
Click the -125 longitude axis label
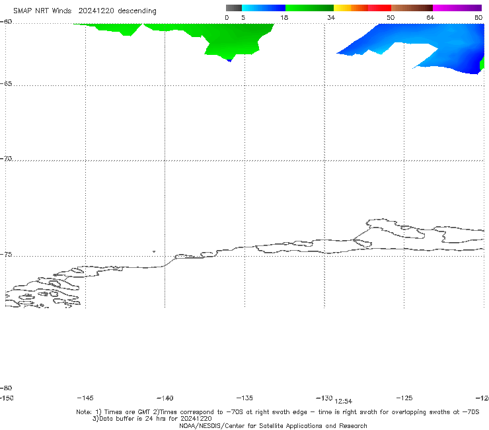pyautogui.click(x=404, y=398)
